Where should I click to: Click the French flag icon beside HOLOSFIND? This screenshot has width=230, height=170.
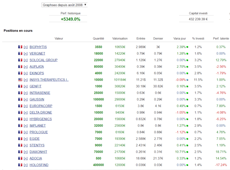(x=20, y=165)
